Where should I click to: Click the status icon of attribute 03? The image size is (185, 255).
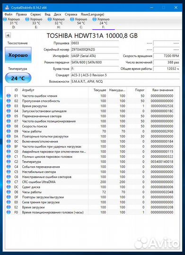pyautogui.click(x=9, y=106)
